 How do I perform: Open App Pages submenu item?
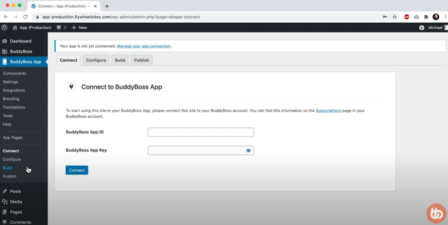(13, 138)
